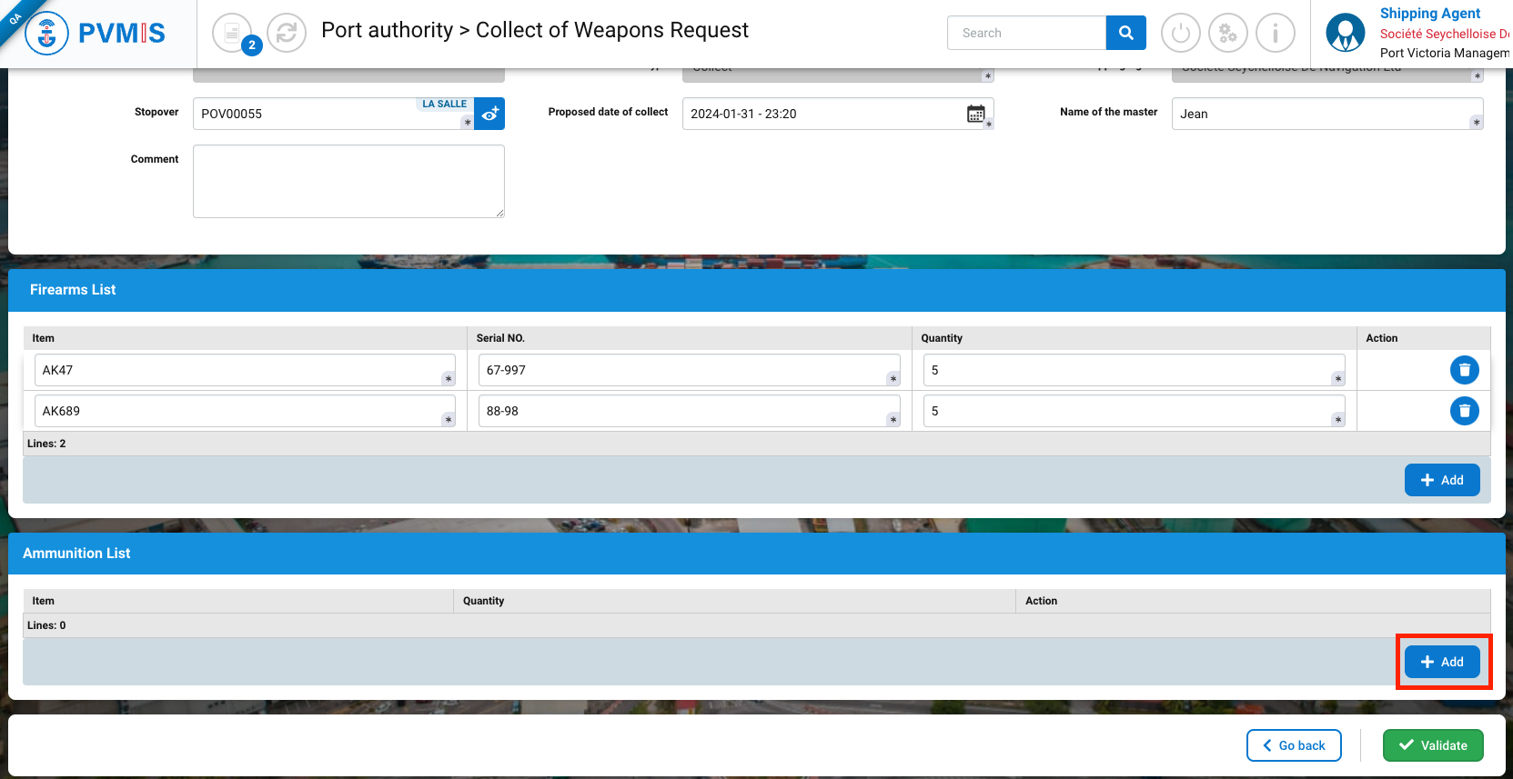
Task: Click the blue search magnifier button
Action: coord(1125,33)
